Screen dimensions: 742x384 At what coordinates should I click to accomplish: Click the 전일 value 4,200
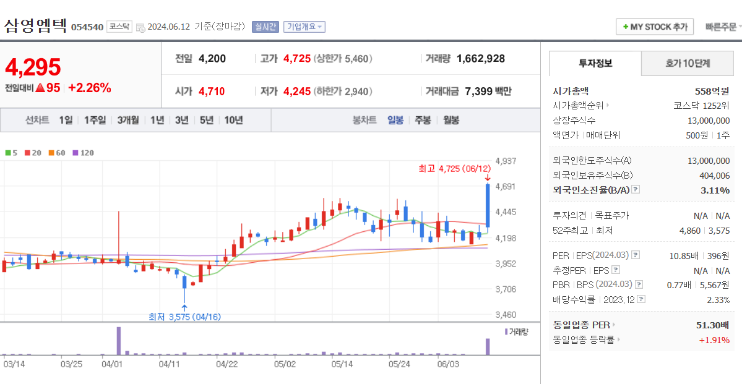coord(212,59)
